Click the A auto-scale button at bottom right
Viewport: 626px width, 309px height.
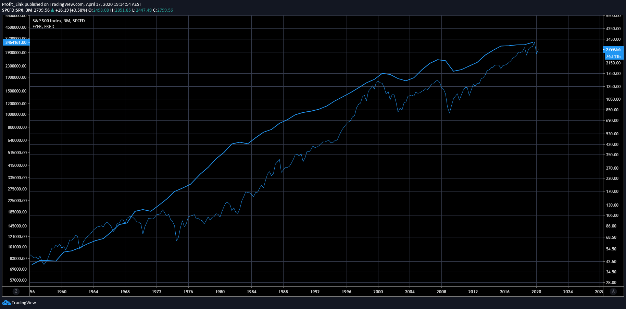[613, 291]
